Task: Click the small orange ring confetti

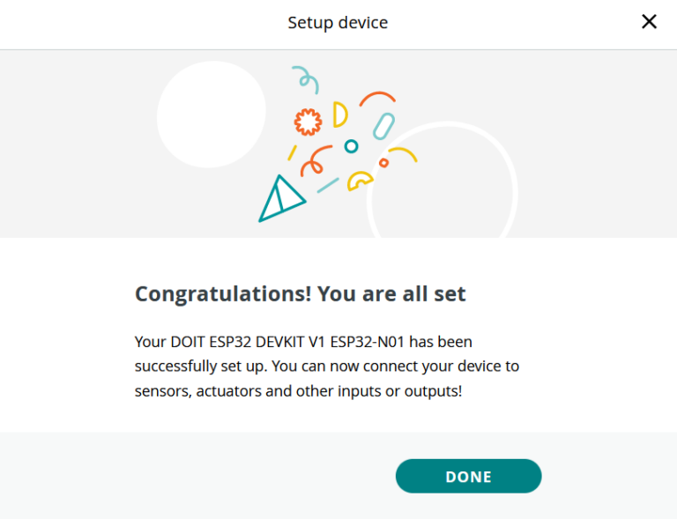Action: click(x=383, y=163)
